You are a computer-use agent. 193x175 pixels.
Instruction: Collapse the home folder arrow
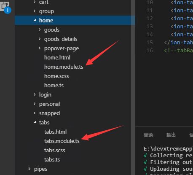[35, 20]
